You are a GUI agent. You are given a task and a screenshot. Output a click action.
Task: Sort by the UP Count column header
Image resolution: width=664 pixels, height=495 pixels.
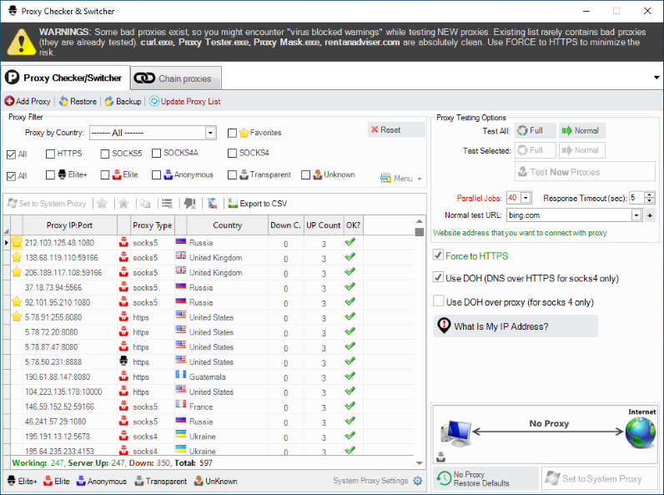(323, 225)
